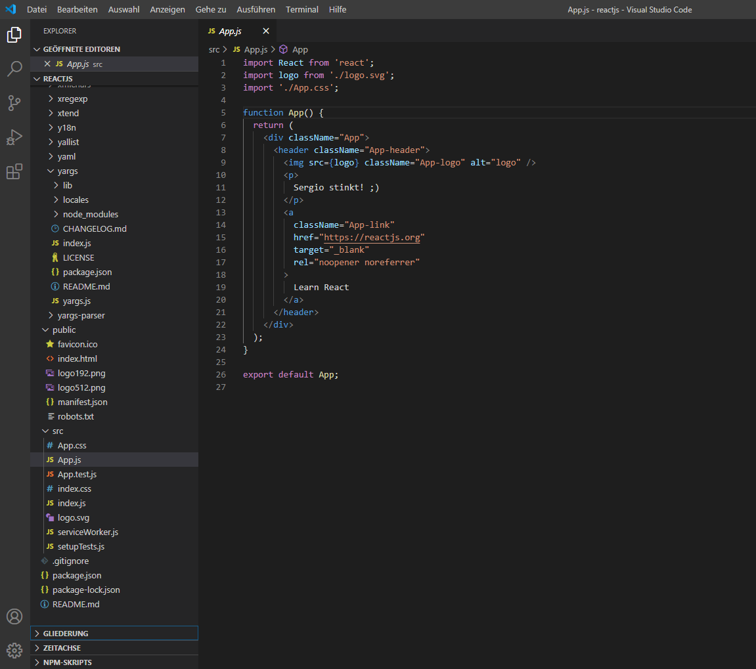Open App.test.js in src folder

coord(77,474)
